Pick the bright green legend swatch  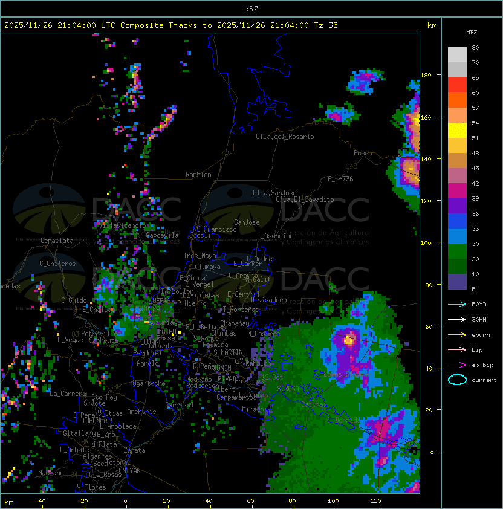[457, 251]
